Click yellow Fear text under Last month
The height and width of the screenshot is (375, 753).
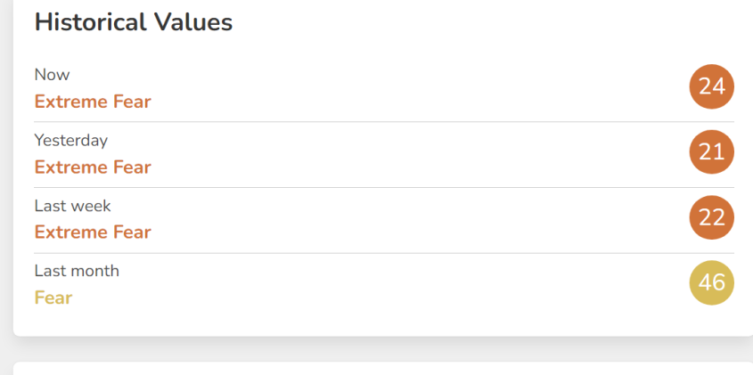click(53, 298)
